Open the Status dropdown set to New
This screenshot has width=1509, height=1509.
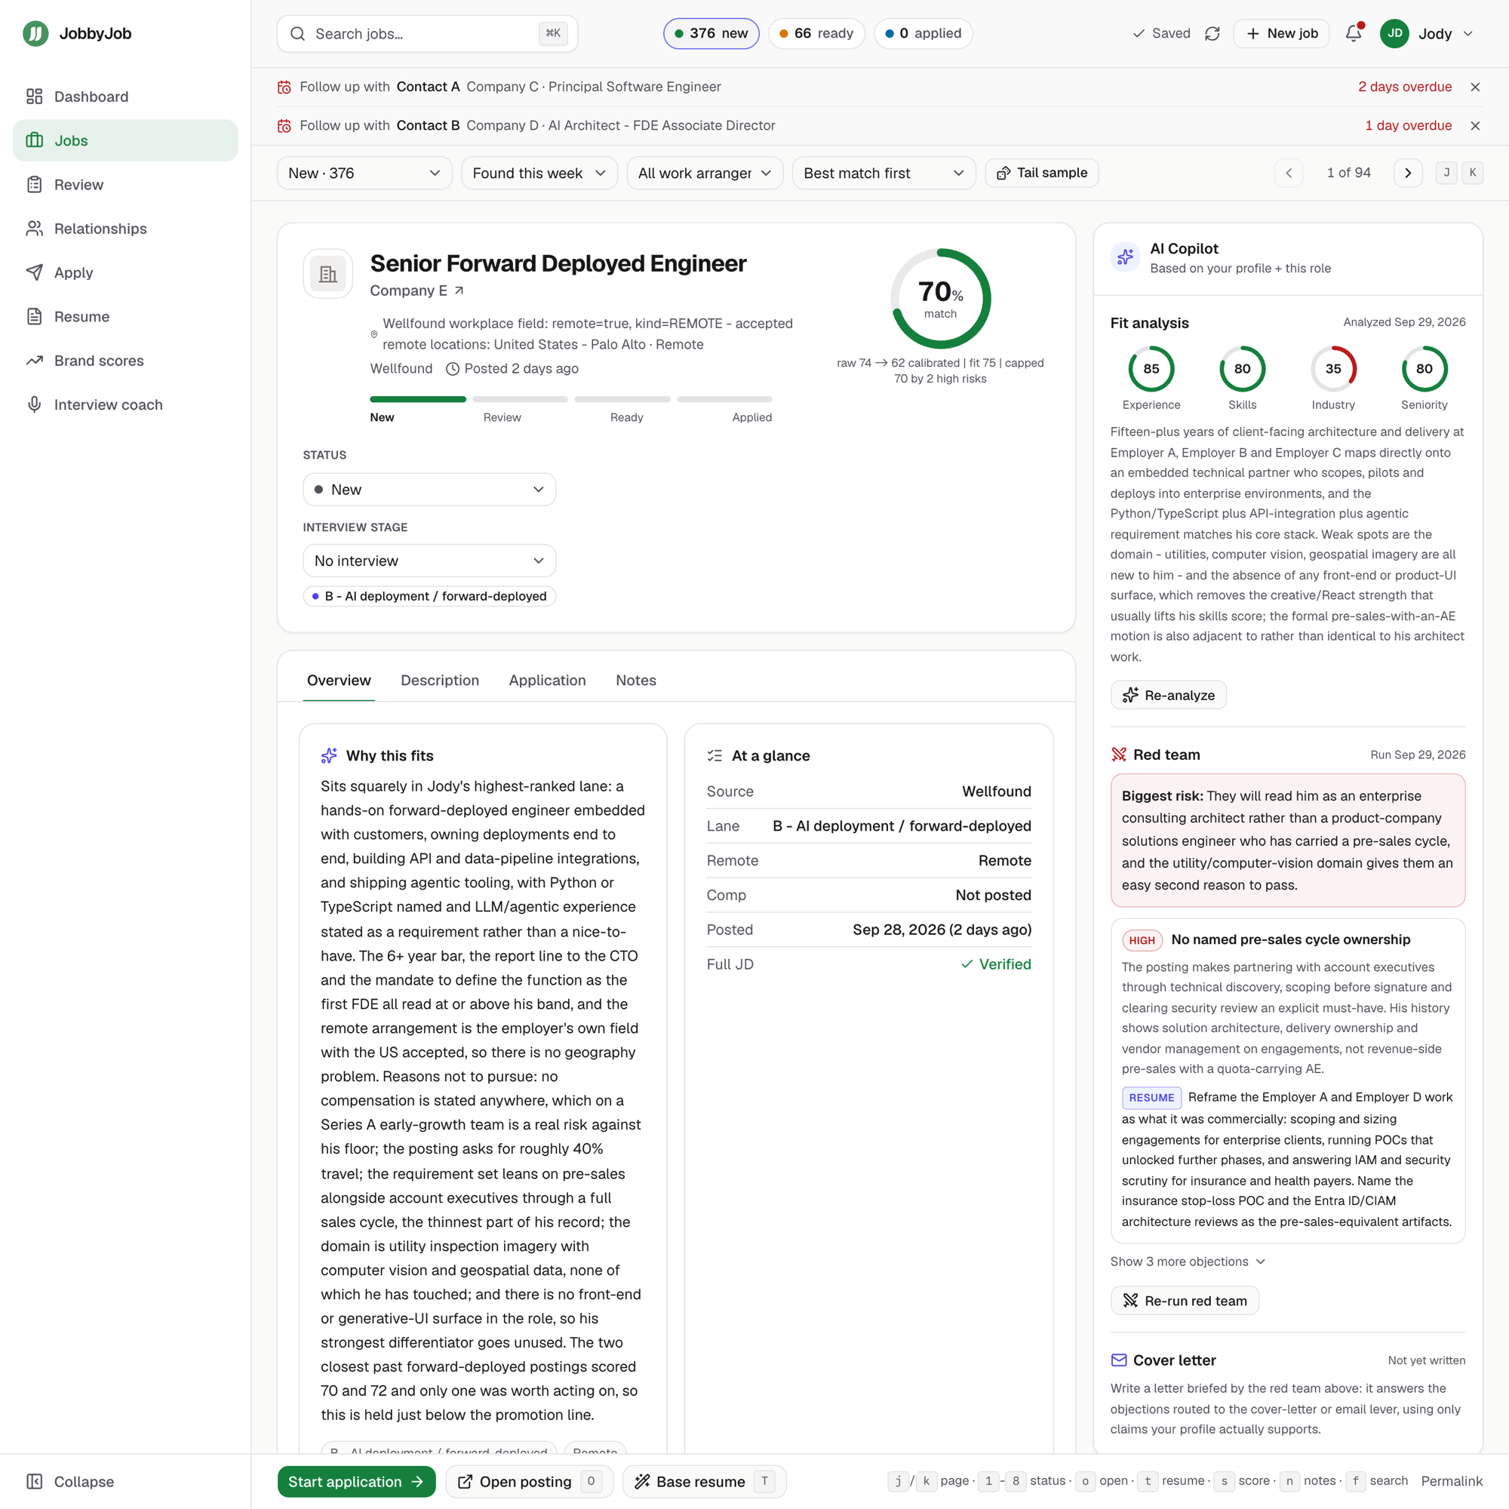tap(429, 490)
